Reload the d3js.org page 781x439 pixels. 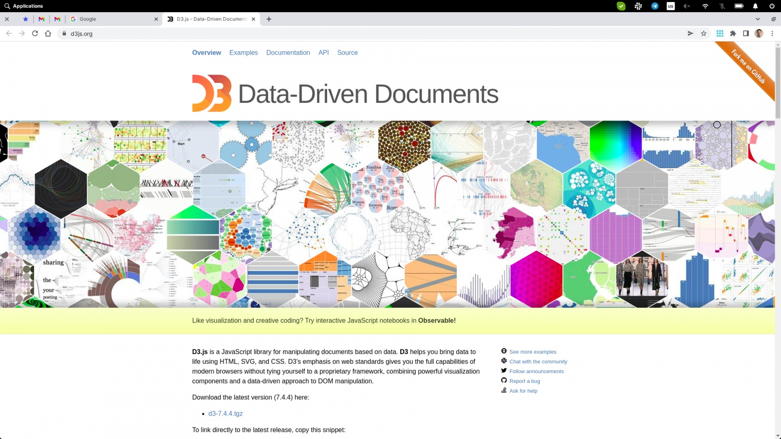point(35,33)
